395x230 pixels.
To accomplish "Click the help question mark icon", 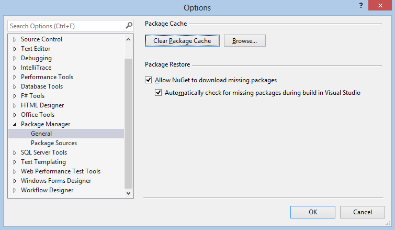I will (361, 5).
